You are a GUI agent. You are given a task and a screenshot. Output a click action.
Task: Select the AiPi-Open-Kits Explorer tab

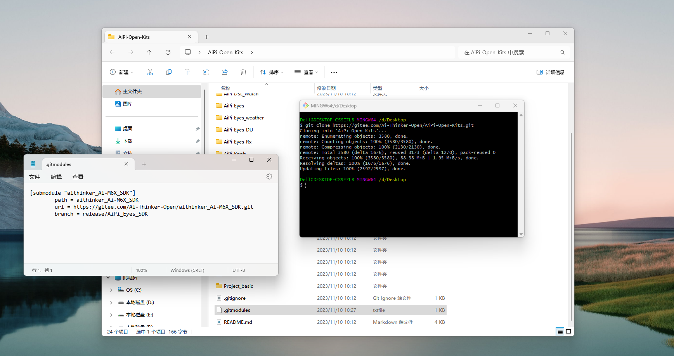(x=151, y=37)
